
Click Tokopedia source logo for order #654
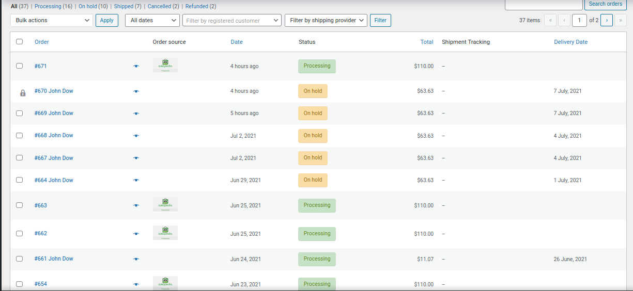coord(165,283)
